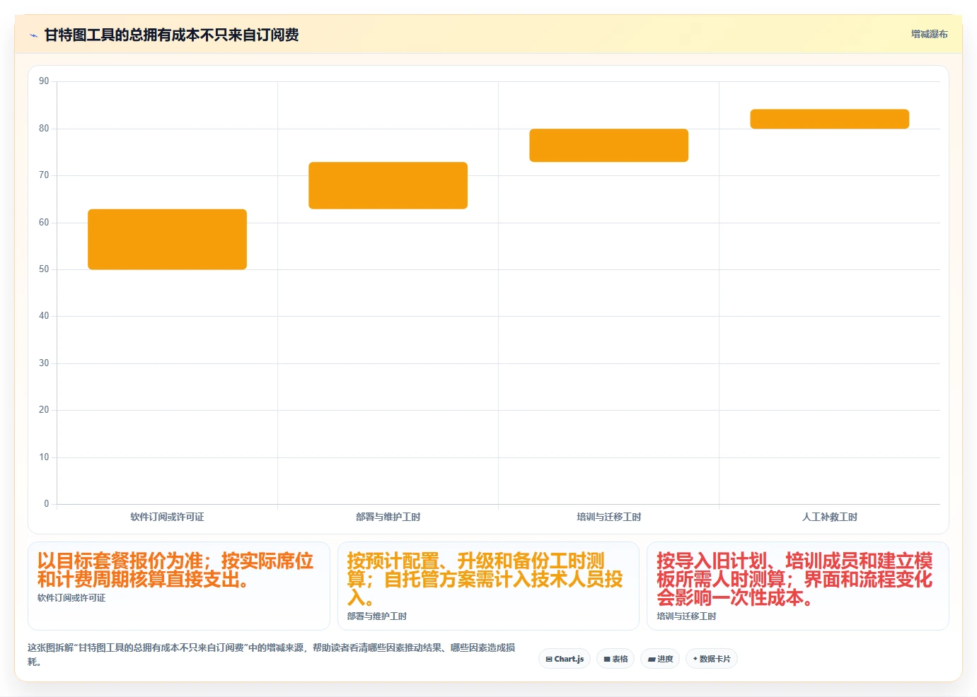Click the 增减瀑布 label in the header

[929, 34]
